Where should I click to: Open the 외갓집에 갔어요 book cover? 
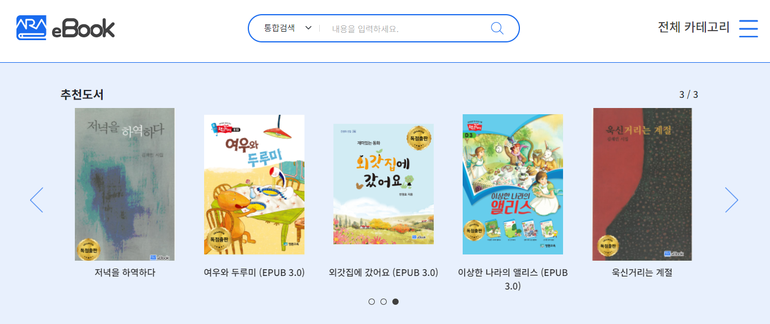click(x=383, y=184)
